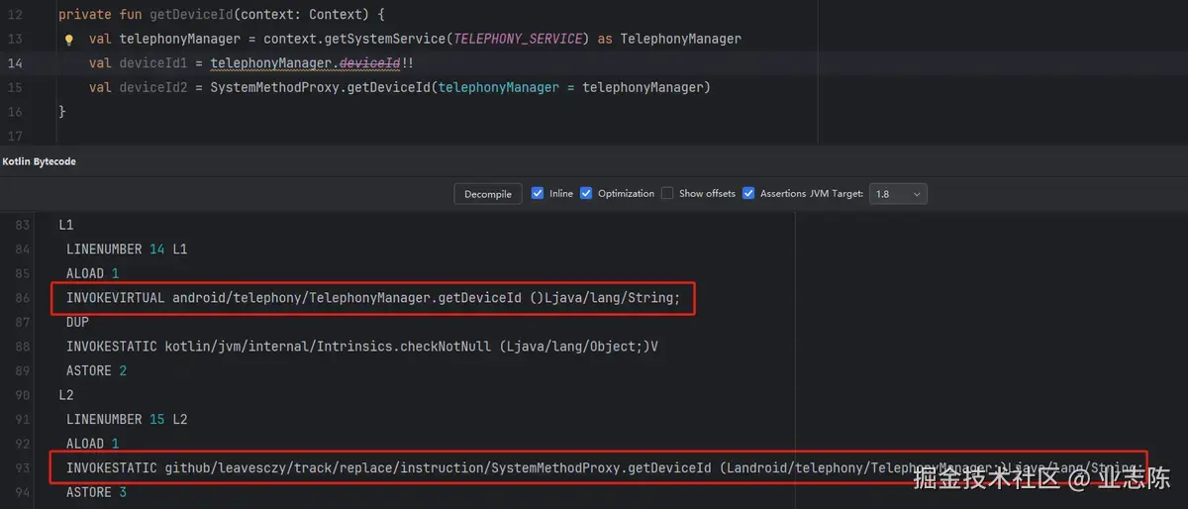
Task: Click gutter line number 14 in the editor
Action: (x=14, y=62)
